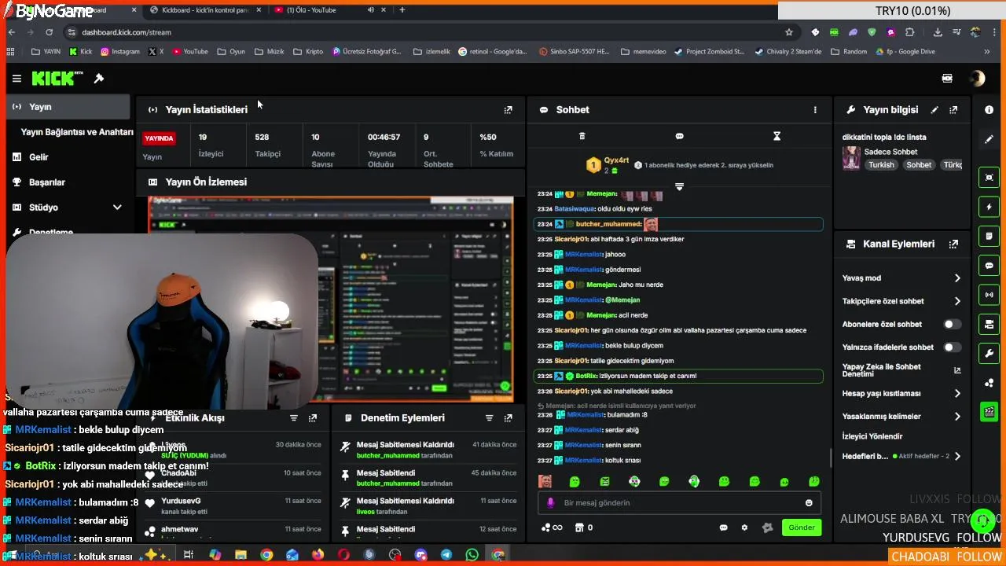The width and height of the screenshot is (1006, 566).
Task: Click İzleyici Yönlendir
Action: coord(872,436)
